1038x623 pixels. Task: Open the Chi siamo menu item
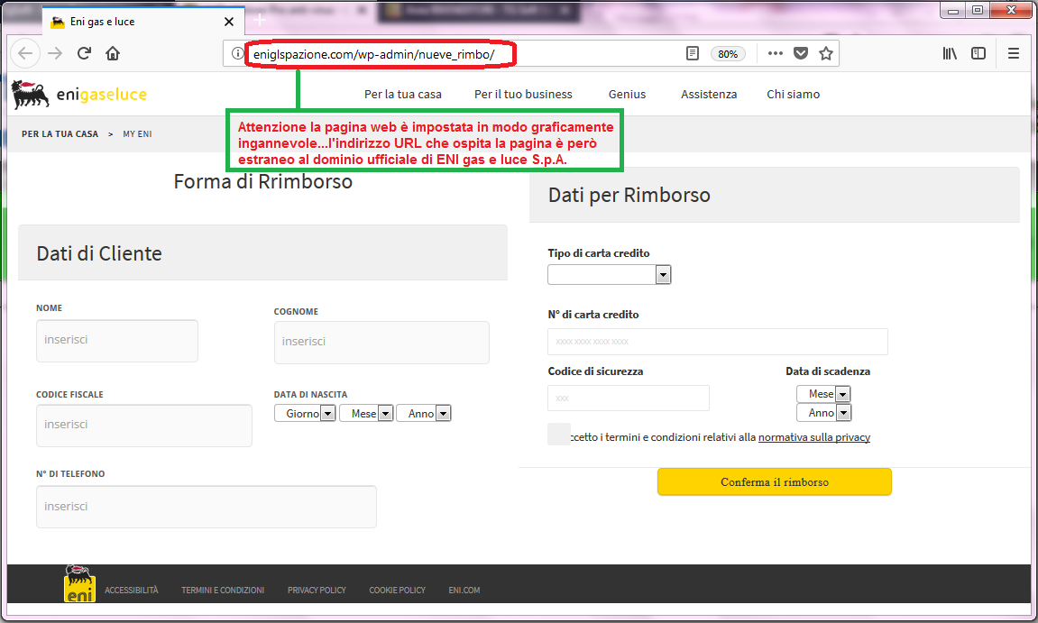click(793, 95)
